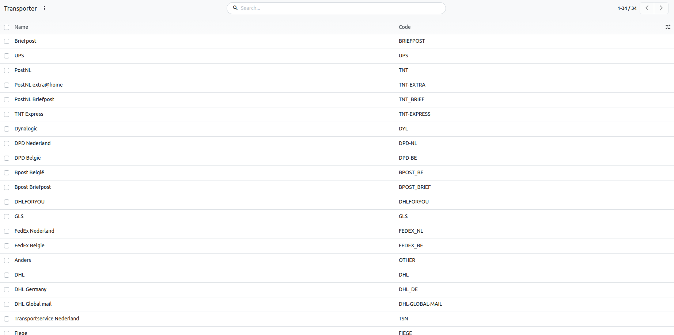Open the PostNL Briefpost record
The width and height of the screenshot is (674, 335).
pyautogui.click(x=34, y=99)
